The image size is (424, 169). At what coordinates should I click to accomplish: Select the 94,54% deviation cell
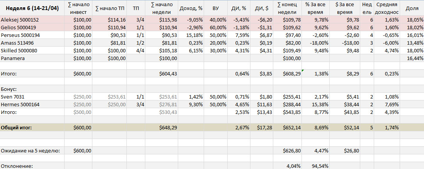pos(317,166)
